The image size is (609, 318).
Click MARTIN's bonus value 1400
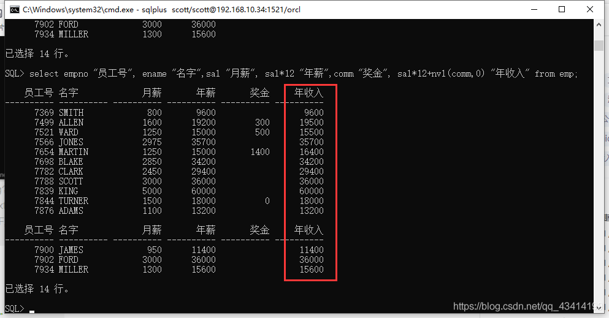pyautogui.click(x=260, y=151)
